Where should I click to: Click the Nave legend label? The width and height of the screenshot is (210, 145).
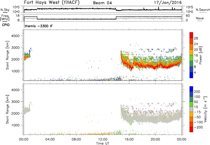click(200, 18)
